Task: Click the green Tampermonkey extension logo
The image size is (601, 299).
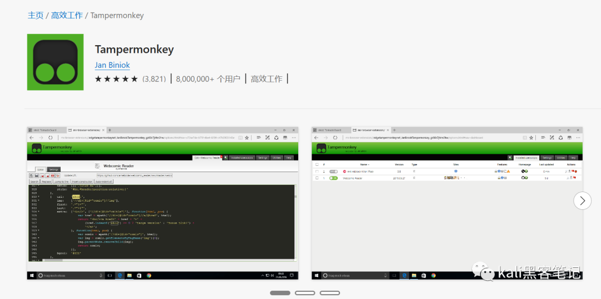Action: point(55,62)
